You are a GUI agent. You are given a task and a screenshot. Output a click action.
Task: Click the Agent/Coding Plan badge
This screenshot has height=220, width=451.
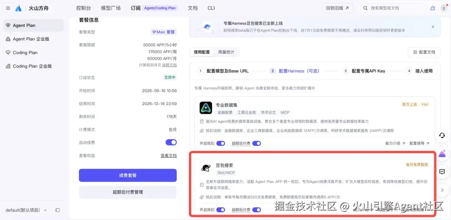[x=160, y=8]
